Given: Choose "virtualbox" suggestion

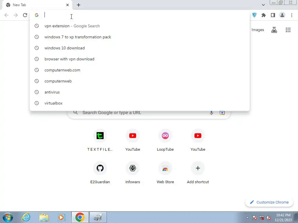Looking at the screenshot, I should [140, 103].
